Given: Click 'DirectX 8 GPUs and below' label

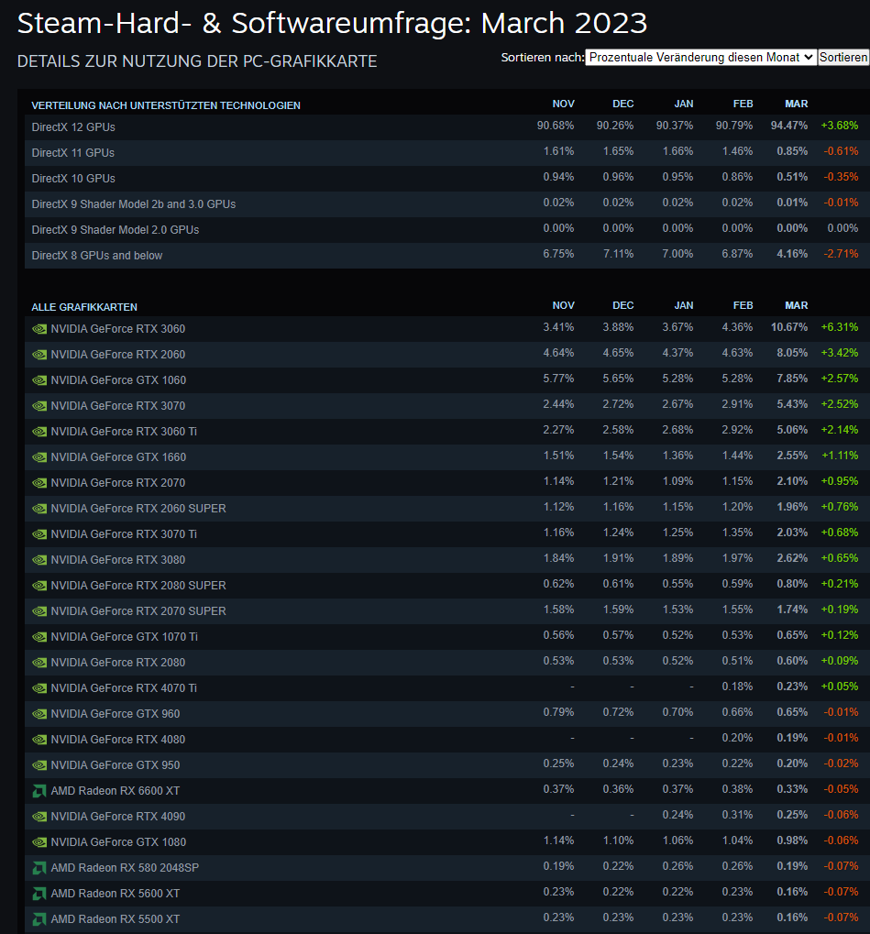Looking at the screenshot, I should tap(97, 255).
